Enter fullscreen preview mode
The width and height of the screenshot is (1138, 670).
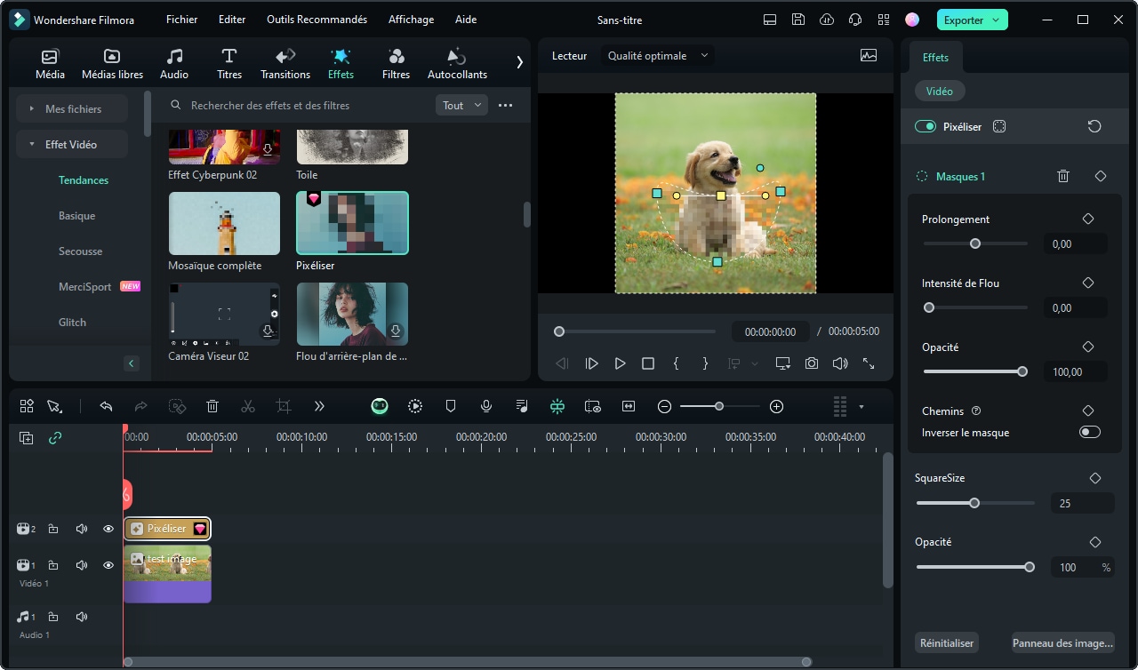point(869,363)
